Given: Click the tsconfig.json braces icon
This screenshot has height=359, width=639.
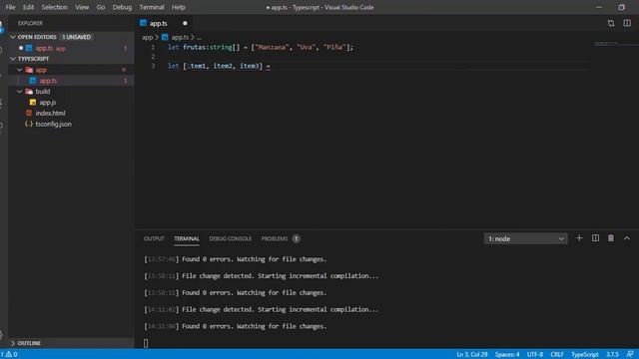Looking at the screenshot, I should (x=29, y=124).
